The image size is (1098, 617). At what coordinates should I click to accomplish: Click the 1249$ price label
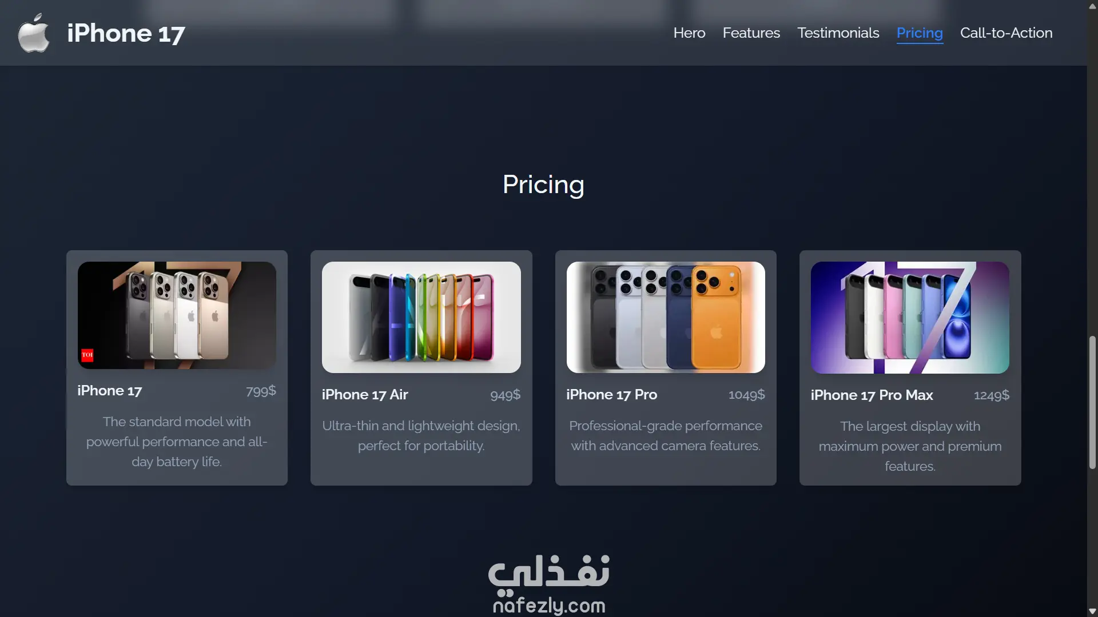tap(992, 395)
